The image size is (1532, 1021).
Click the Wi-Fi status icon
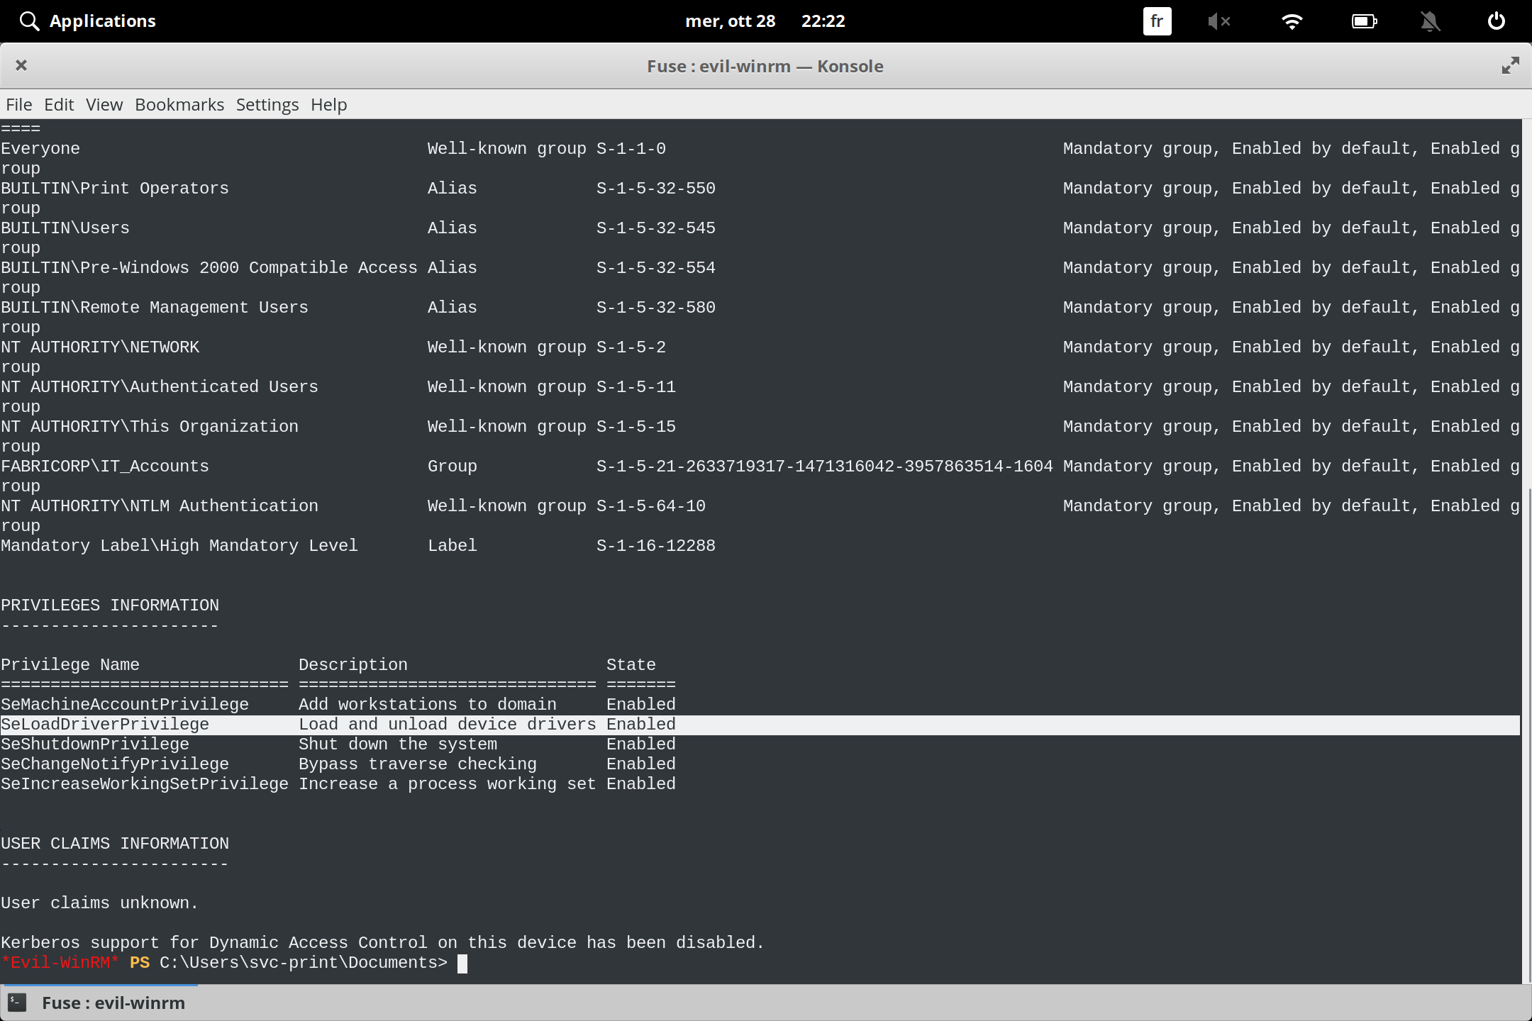[1292, 21]
